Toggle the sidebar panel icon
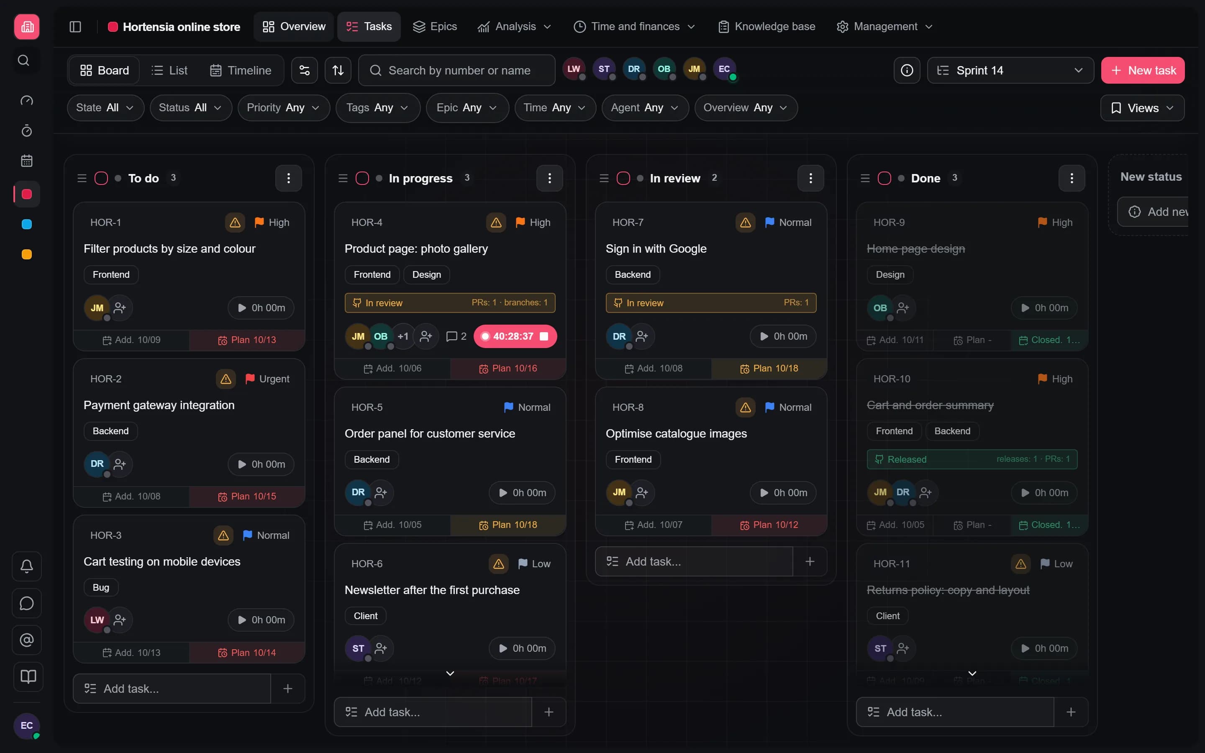 pyautogui.click(x=75, y=26)
